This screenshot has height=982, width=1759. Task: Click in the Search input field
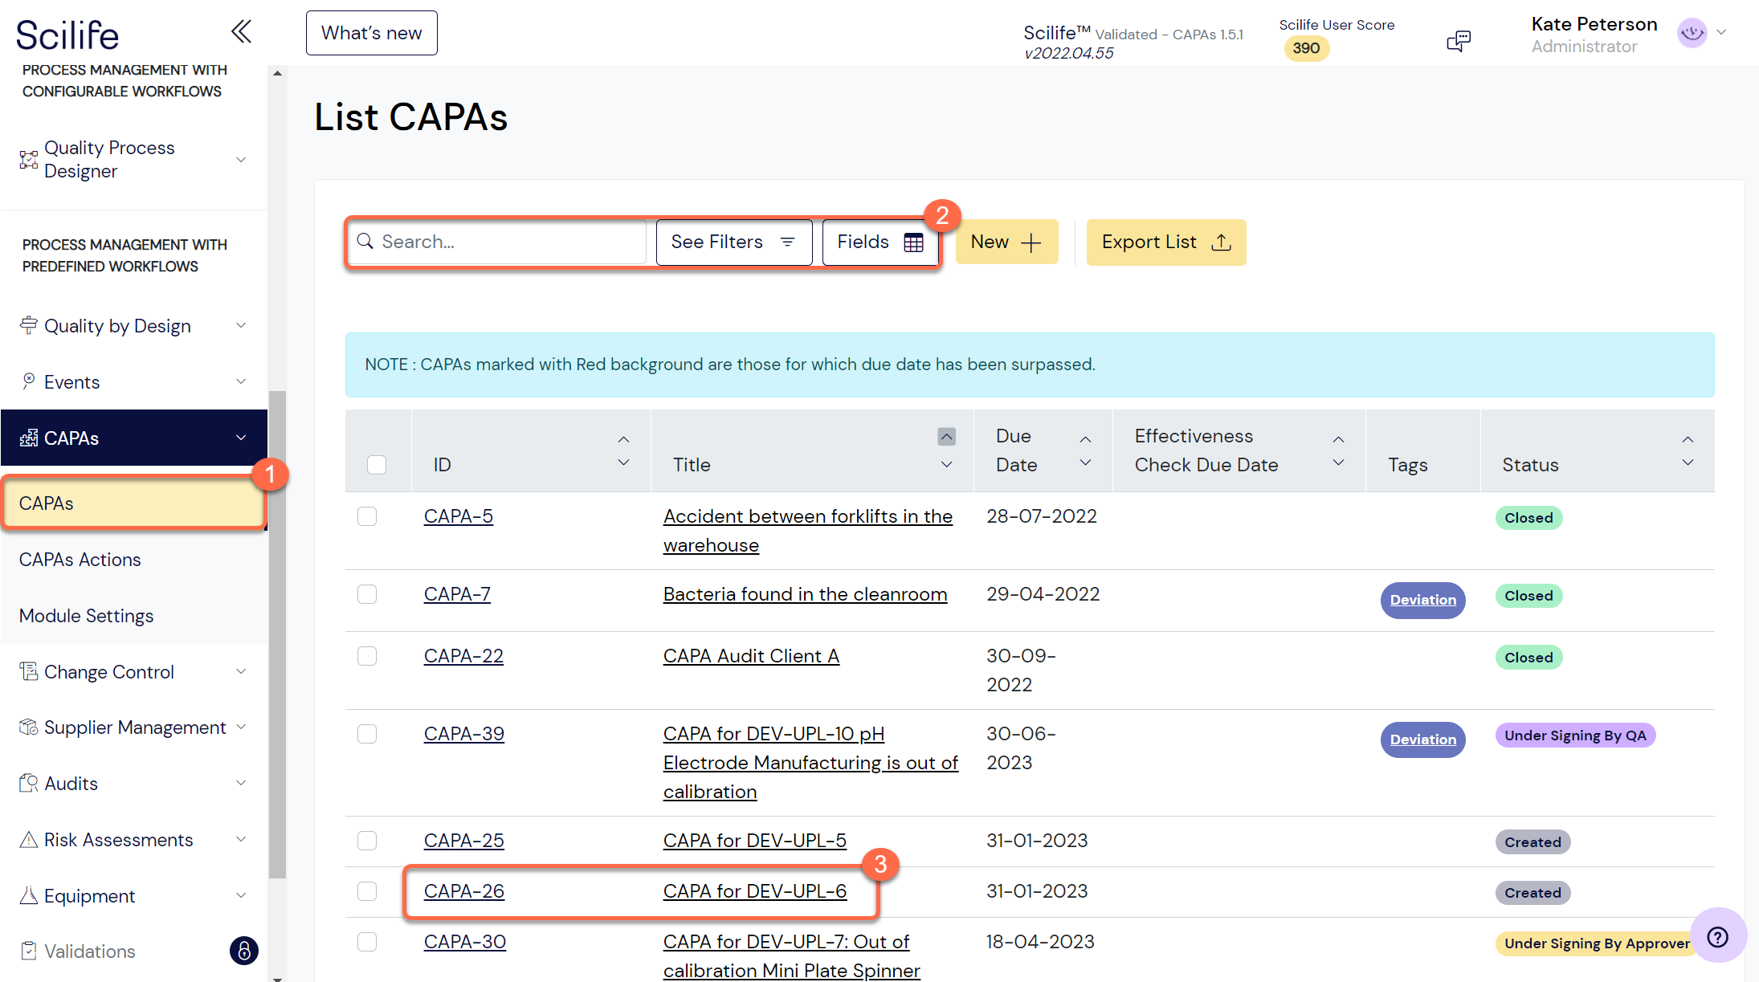click(x=497, y=242)
